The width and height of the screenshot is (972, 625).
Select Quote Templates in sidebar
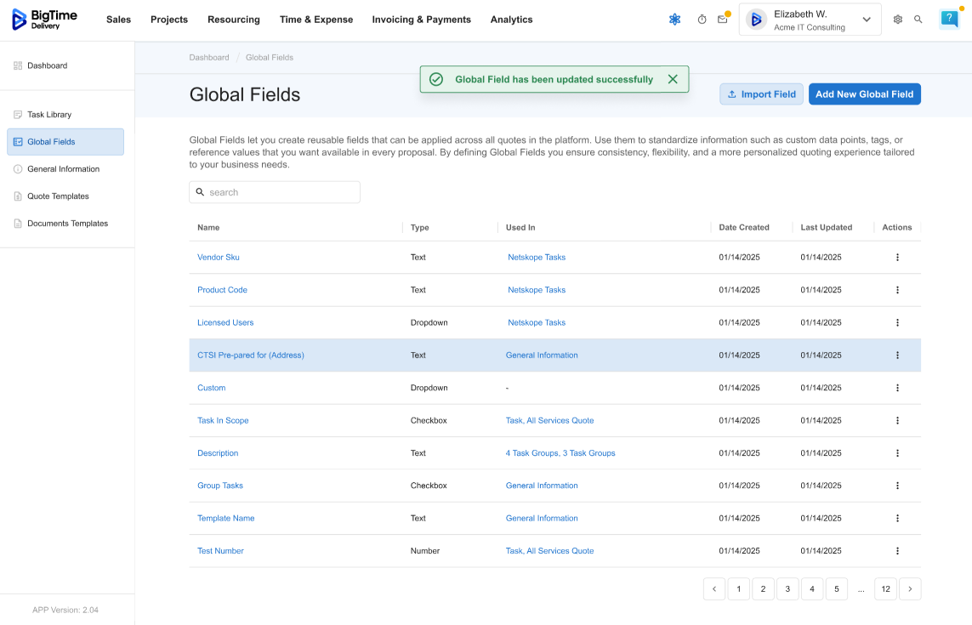click(x=58, y=196)
